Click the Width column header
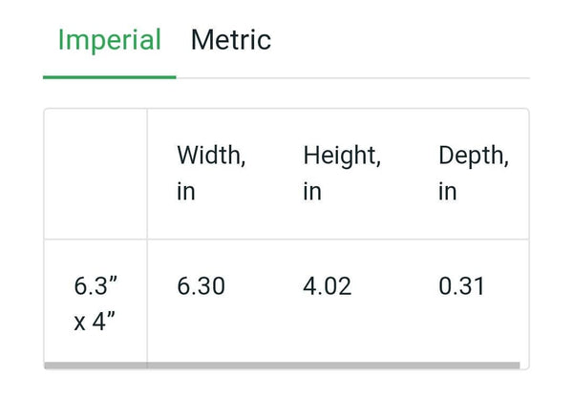Screen dimensions: 573x398 click(211, 174)
